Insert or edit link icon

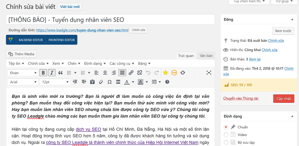131,72
